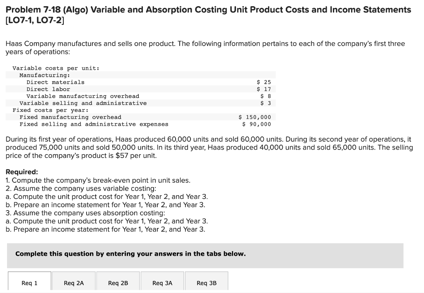Viewport: 424px width, 293px height.
Task: Click the Problem 7-18 title heading
Action: [x=207, y=9]
